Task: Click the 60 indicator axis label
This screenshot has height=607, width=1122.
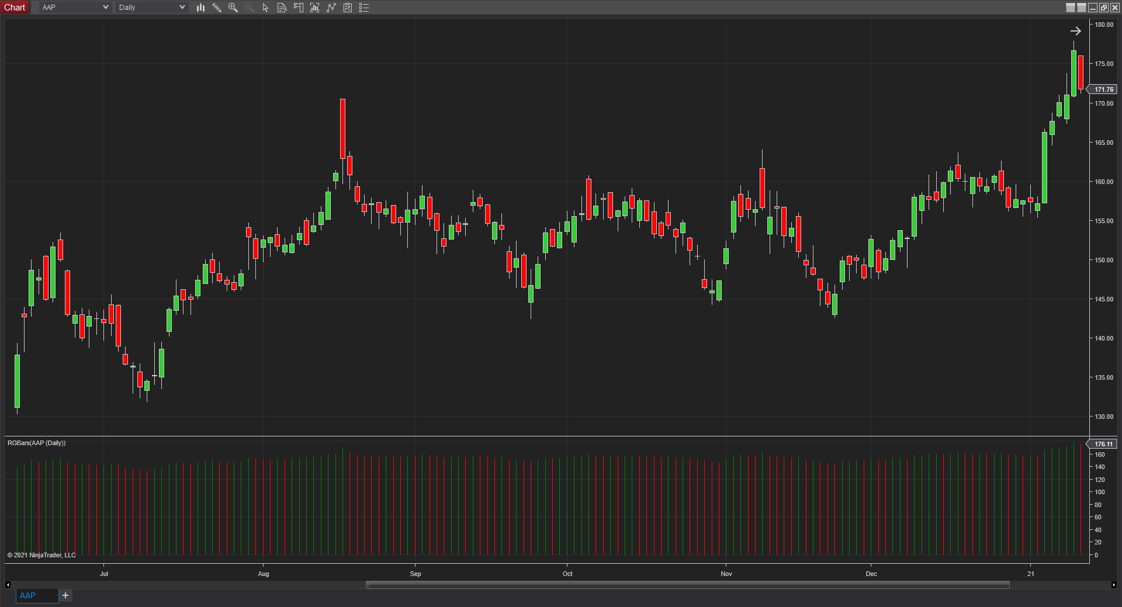Action: coord(1098,517)
